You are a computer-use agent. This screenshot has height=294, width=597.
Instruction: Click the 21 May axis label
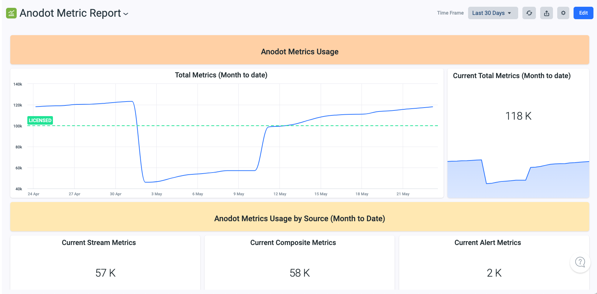tap(403, 194)
